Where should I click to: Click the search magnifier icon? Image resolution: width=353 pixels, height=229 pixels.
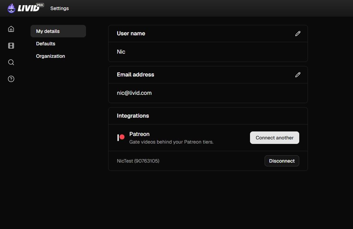11,62
